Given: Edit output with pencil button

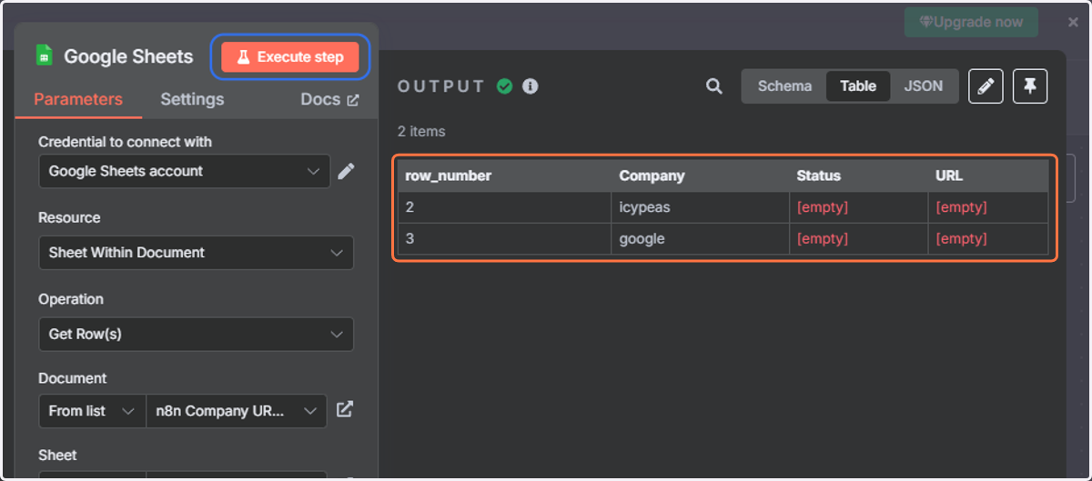Looking at the screenshot, I should [986, 86].
